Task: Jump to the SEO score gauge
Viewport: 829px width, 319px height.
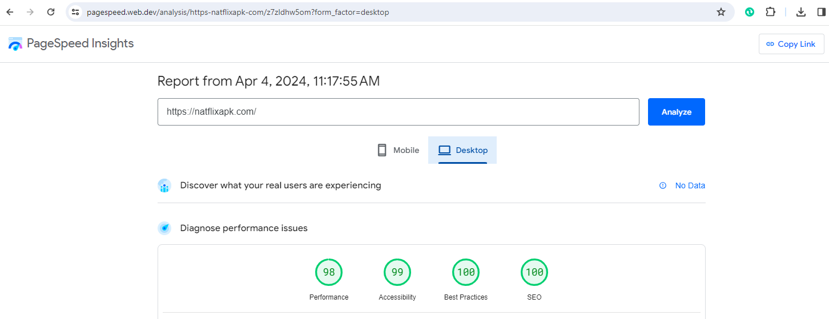Action: [x=534, y=273]
